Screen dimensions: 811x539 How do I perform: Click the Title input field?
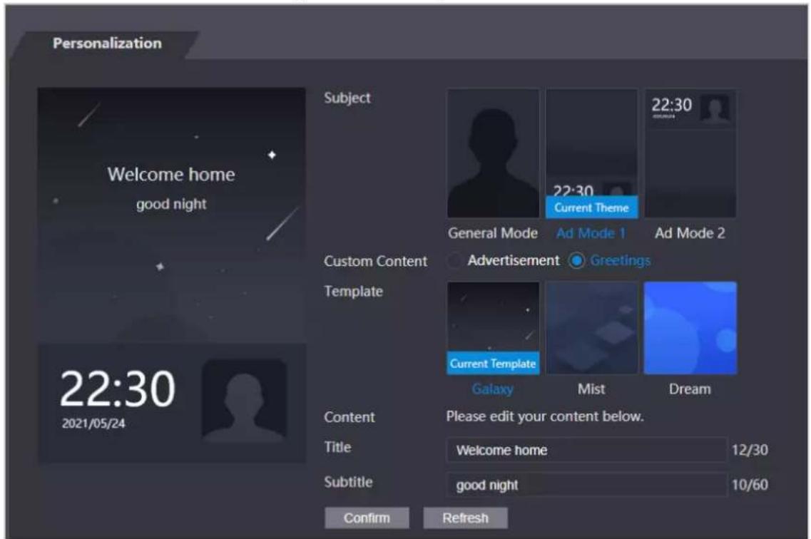(x=586, y=450)
